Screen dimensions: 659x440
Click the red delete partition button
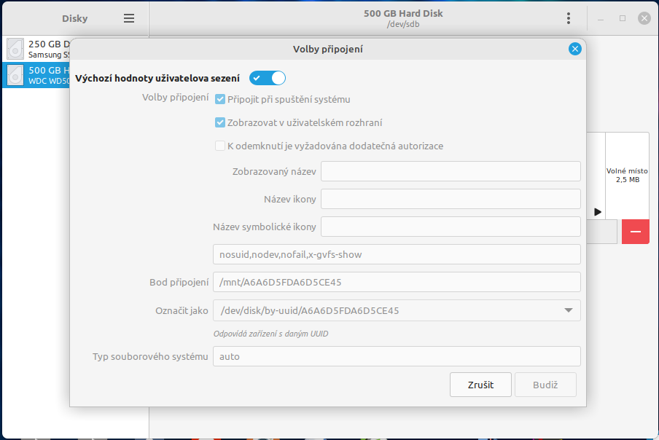click(x=635, y=231)
